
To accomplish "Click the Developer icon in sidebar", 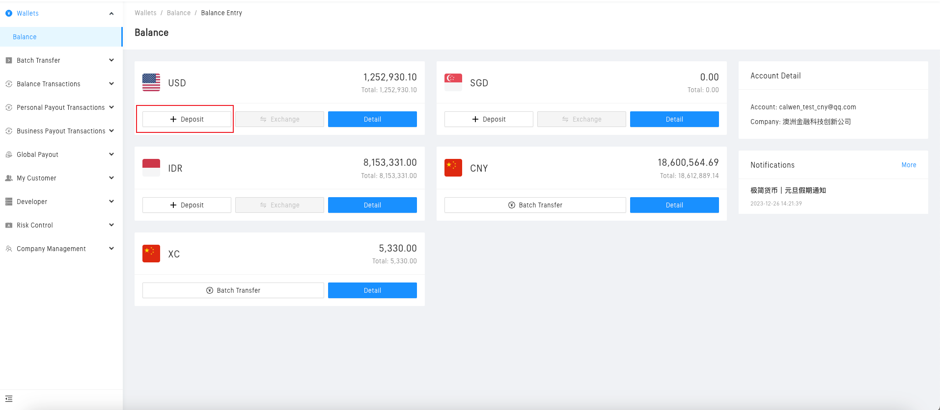I will (x=9, y=202).
